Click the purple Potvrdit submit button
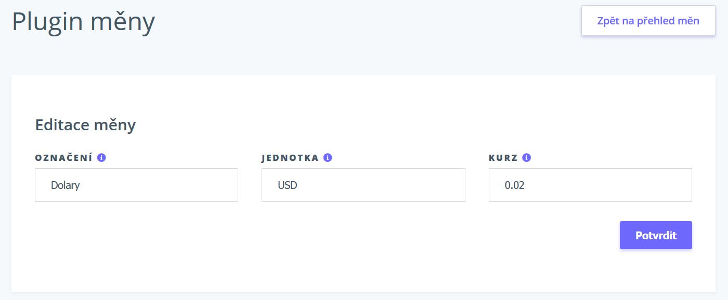Image resolution: width=728 pixels, height=300 pixels. (x=656, y=235)
